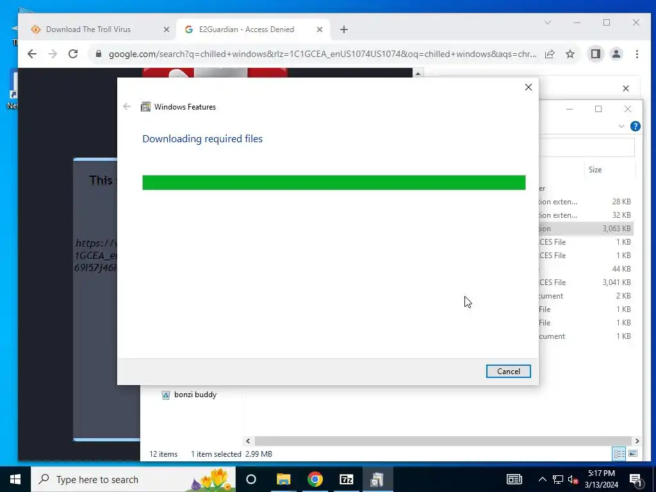Viewport: 656px width, 492px height.
Task: Close the Download The Troll Virus tab
Action: pos(166,29)
